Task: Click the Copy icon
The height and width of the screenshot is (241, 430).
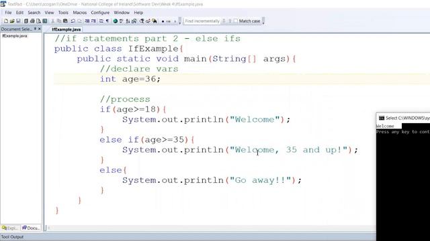Action: [59, 21]
